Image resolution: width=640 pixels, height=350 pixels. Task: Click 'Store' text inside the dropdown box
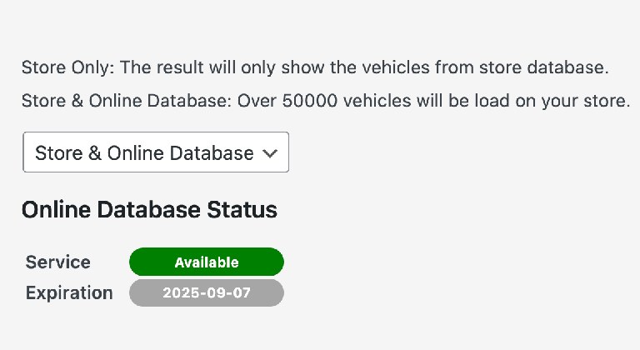[x=59, y=153]
